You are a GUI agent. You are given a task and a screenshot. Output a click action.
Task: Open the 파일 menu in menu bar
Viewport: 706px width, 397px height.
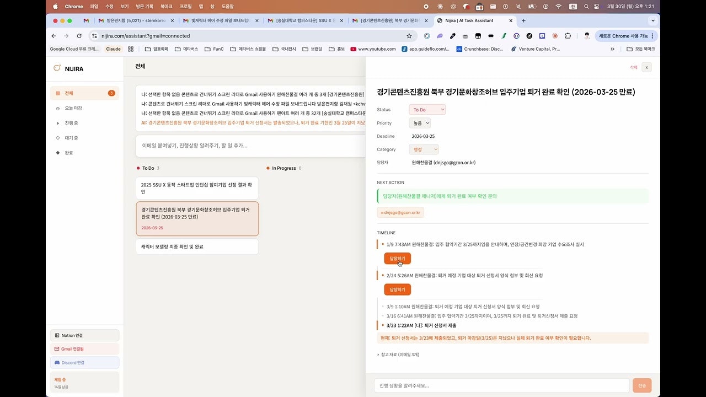pyautogui.click(x=94, y=6)
